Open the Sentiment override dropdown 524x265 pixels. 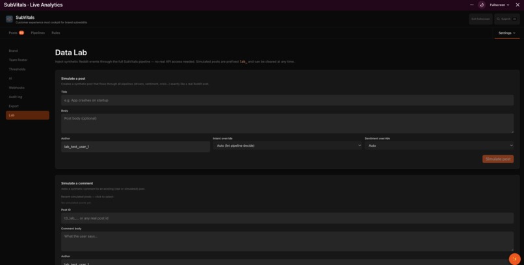click(x=439, y=145)
